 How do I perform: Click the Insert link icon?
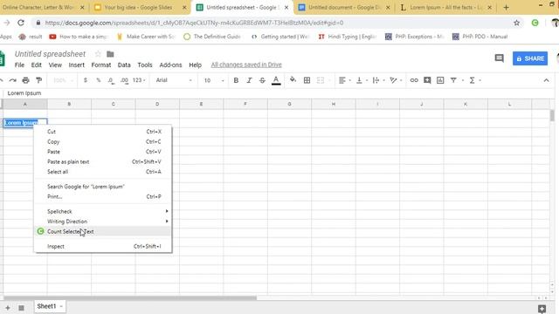click(x=414, y=80)
